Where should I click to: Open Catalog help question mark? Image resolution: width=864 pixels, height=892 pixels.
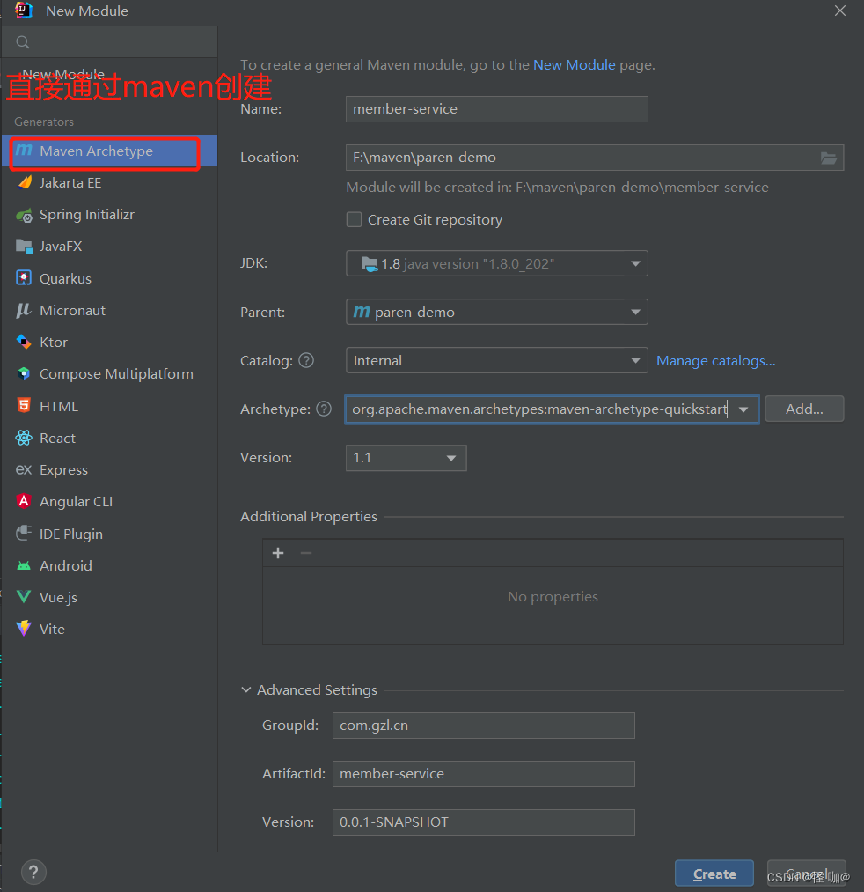(x=306, y=360)
